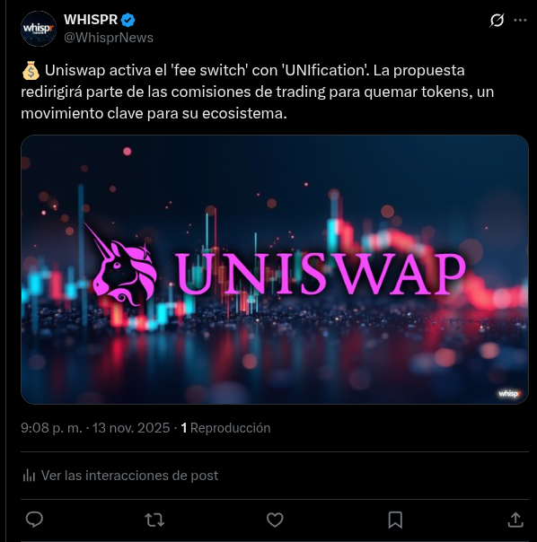Click the 9:08 p. m. 13 nov. 2025 timestamp
Image resolution: width=537 pixels, height=542 pixels.
95,428
